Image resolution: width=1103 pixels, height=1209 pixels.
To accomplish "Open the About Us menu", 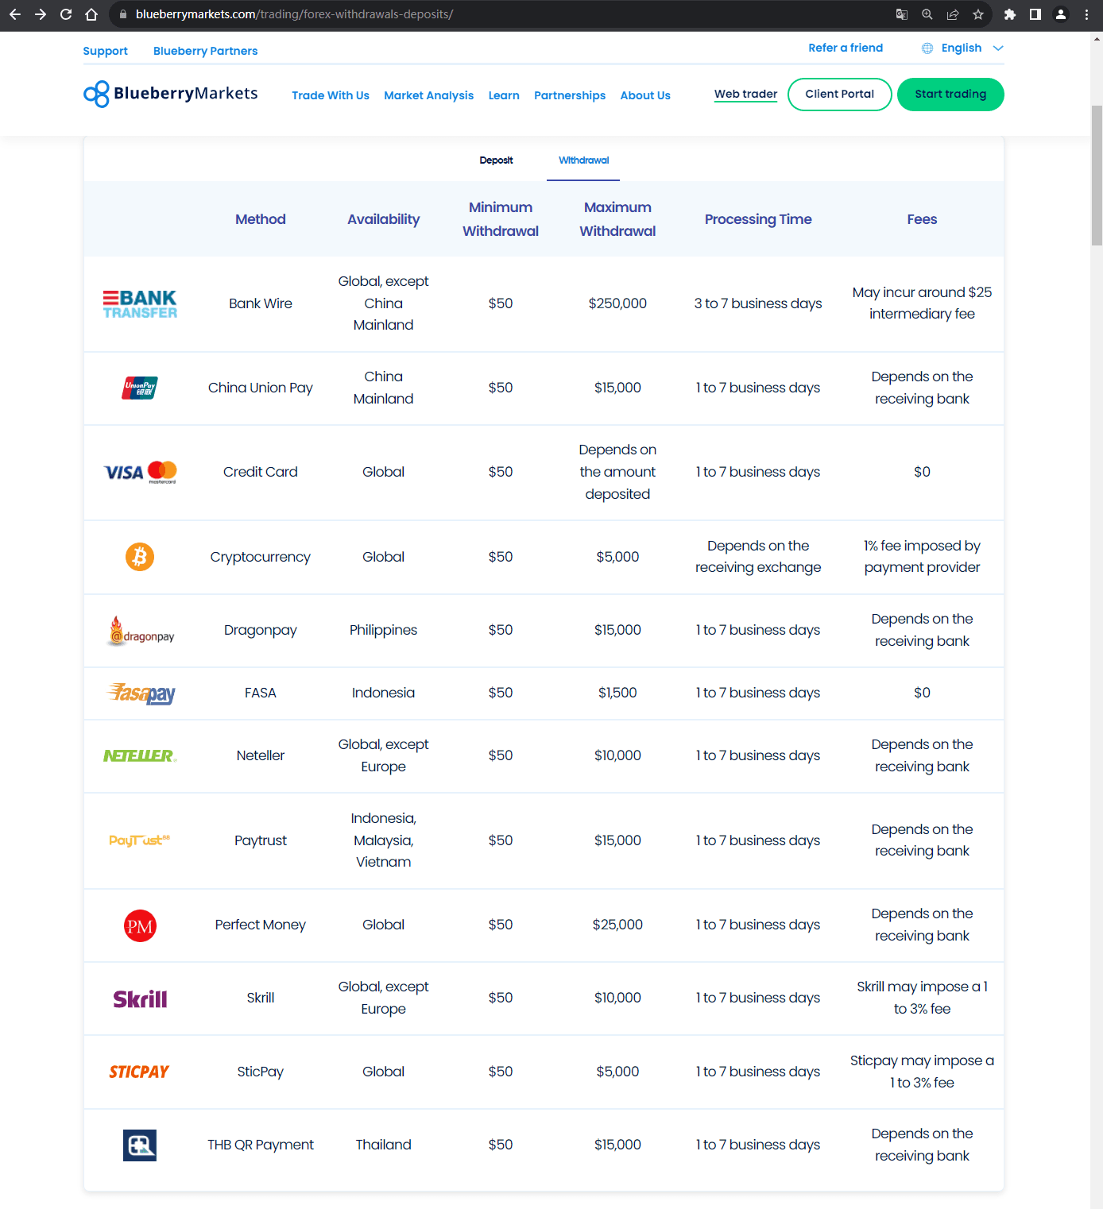I will (x=645, y=95).
